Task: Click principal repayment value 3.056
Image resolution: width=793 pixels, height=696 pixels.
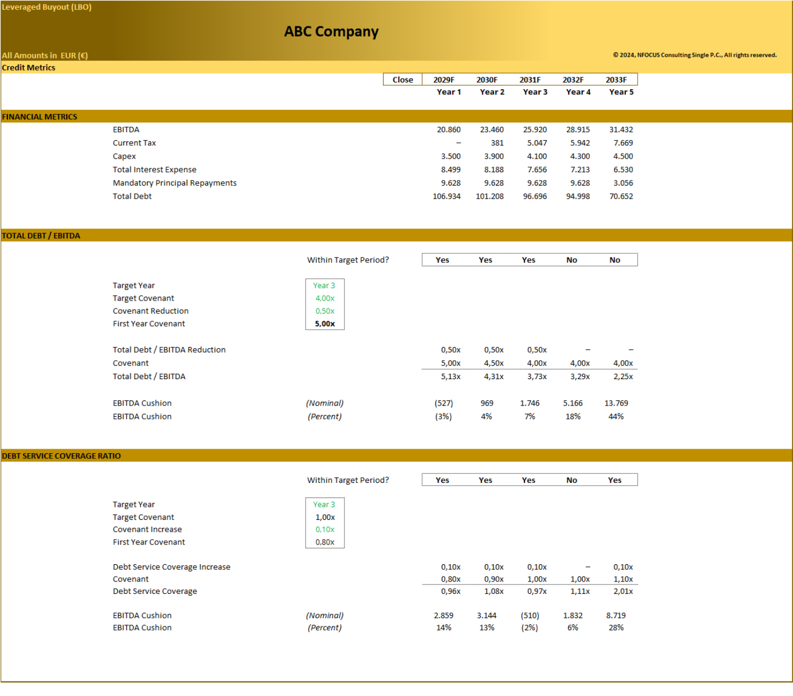Action: (x=623, y=183)
